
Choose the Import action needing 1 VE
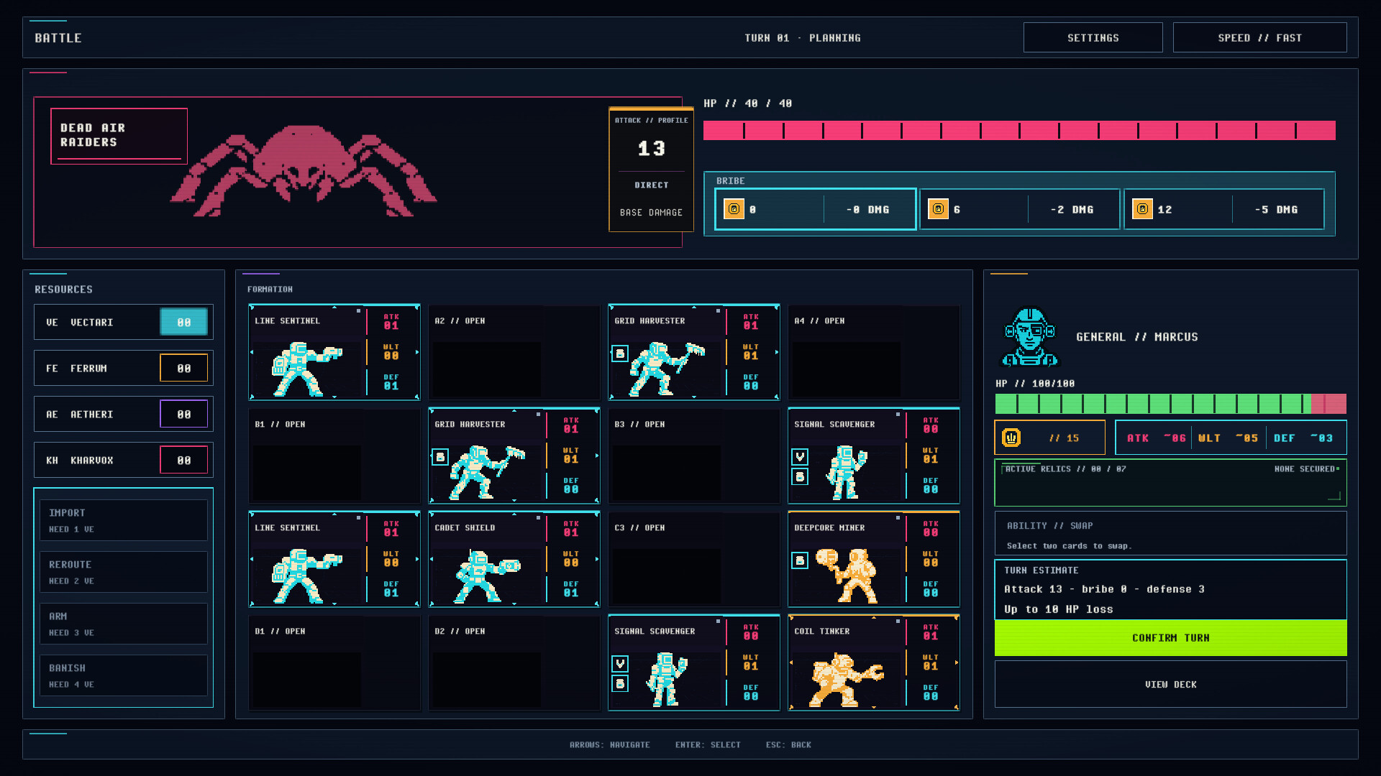[x=124, y=520]
